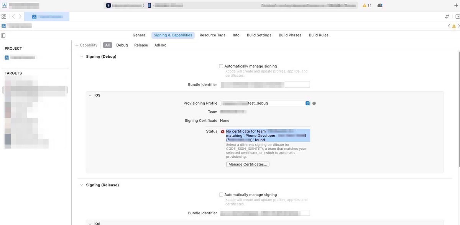
Task: Open the adjust editor options icon
Action: [447, 16]
